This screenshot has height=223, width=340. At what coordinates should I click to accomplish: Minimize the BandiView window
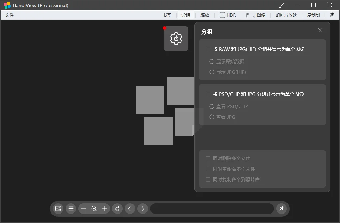coord(297,5)
